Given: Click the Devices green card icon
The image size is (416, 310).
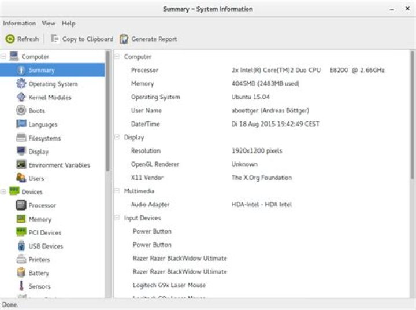Looking at the screenshot, I should click(14, 191).
